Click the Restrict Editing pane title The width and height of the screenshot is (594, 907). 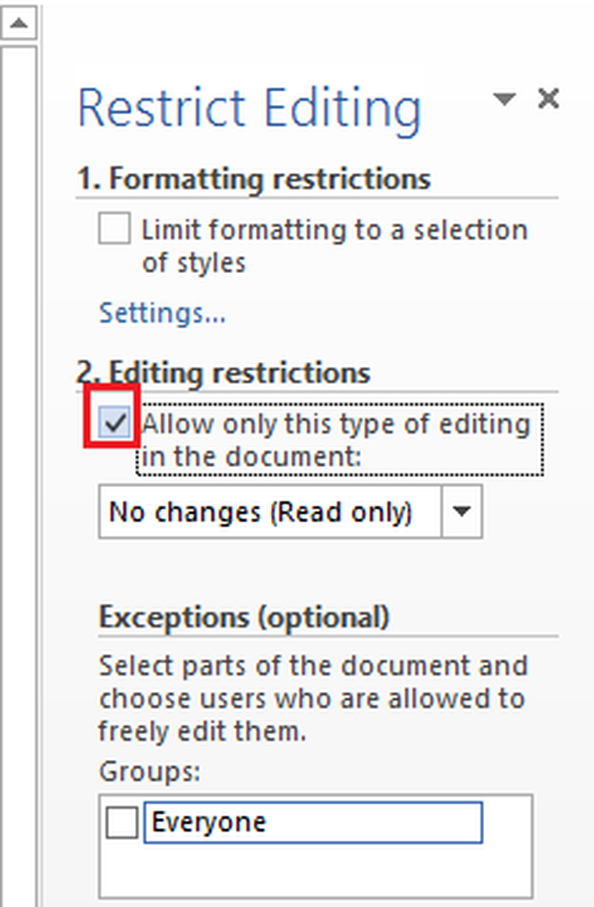point(249,109)
